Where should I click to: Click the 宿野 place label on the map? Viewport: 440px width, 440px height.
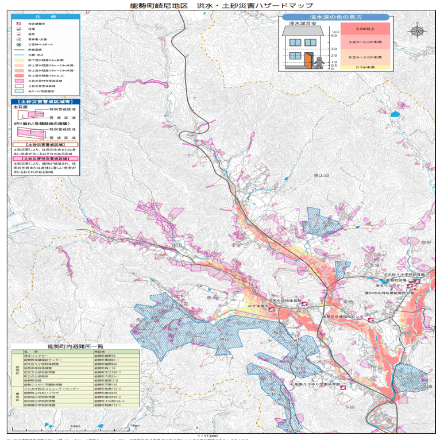pos(426,242)
